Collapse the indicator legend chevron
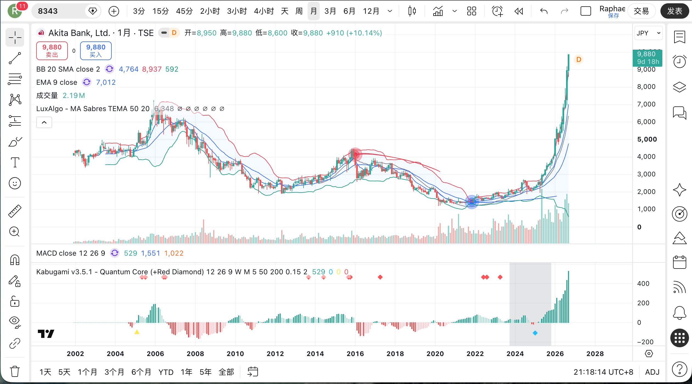The image size is (692, 384). (x=44, y=122)
